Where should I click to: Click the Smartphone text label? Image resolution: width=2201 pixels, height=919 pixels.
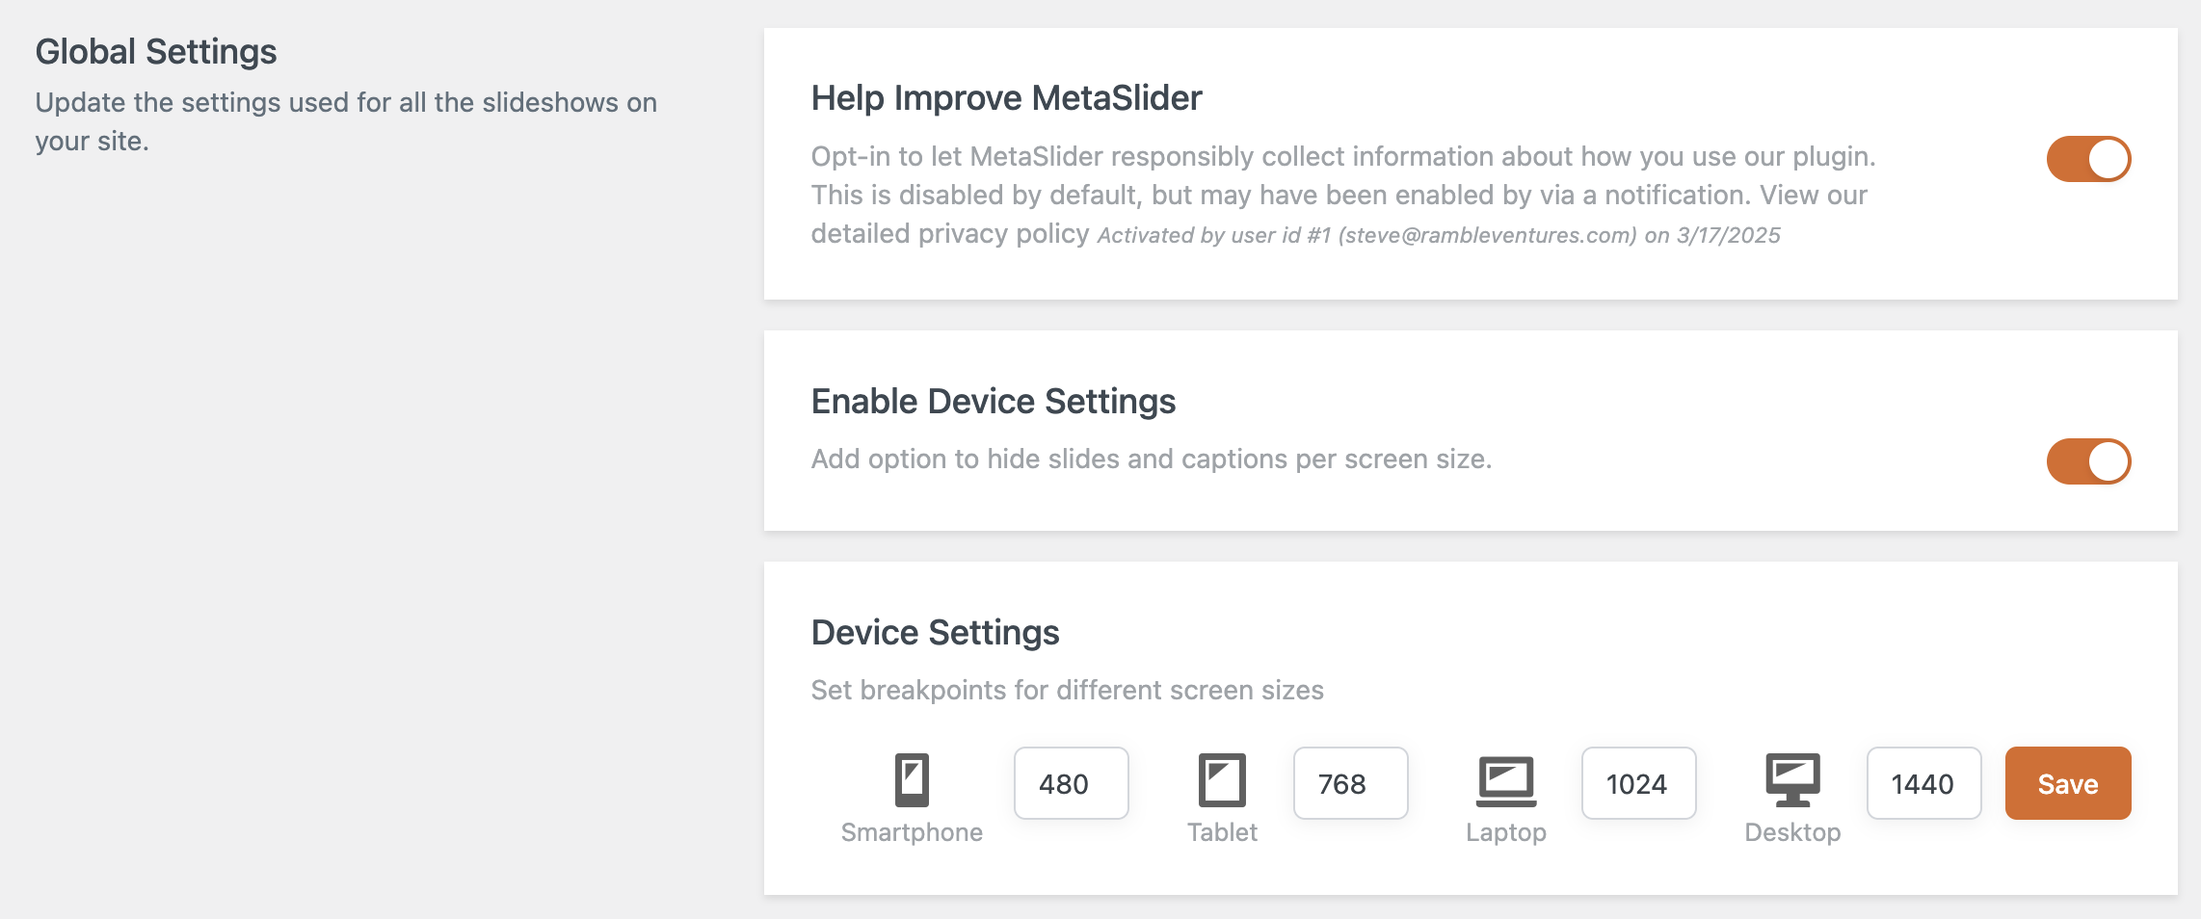coord(912,832)
